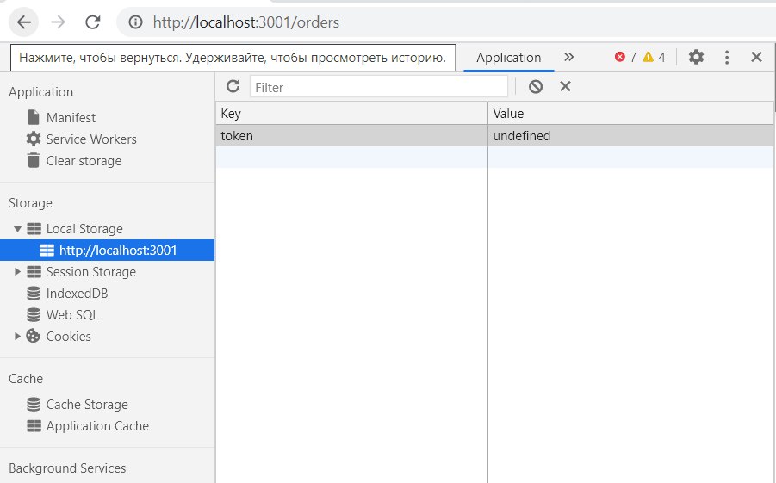
Task: Click the Storage section heading
Action: 30,203
